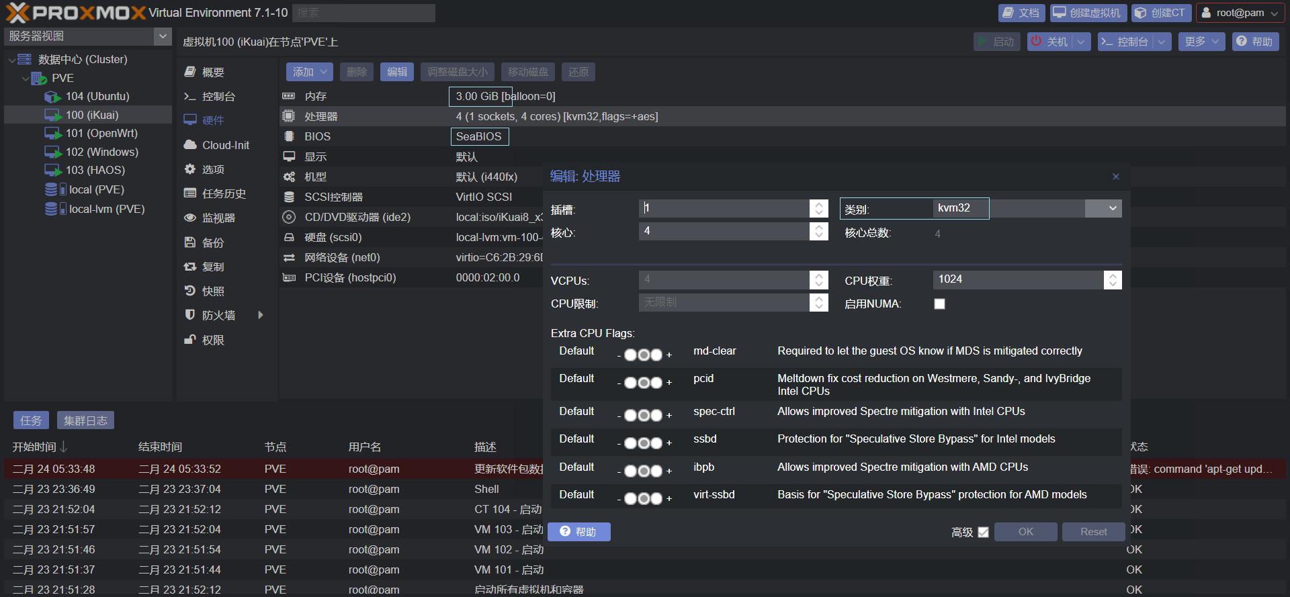Collapse the 数据中心 (Cluster) tree node

tap(11, 60)
